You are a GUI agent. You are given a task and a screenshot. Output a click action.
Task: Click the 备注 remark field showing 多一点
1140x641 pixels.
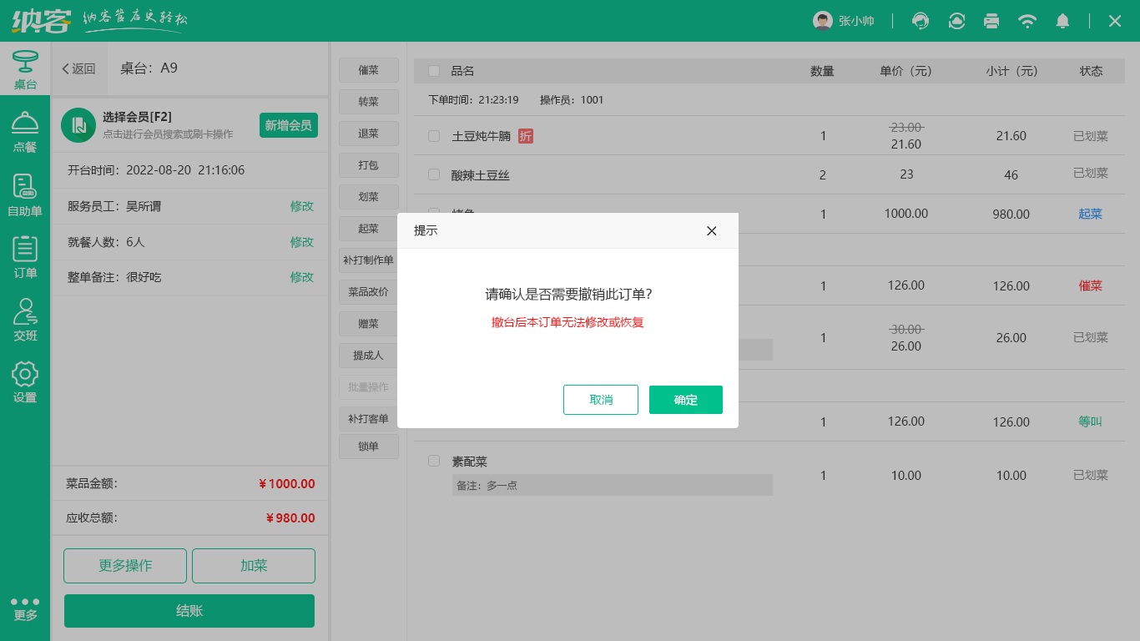tap(613, 485)
